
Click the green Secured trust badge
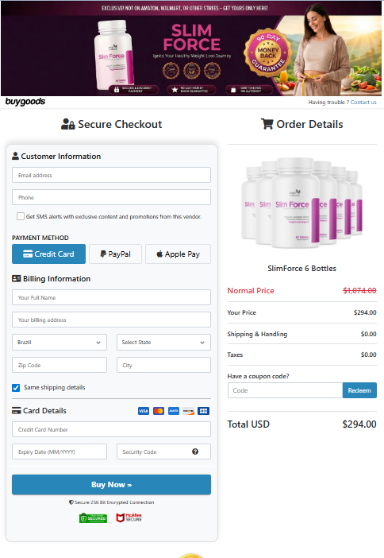click(93, 518)
